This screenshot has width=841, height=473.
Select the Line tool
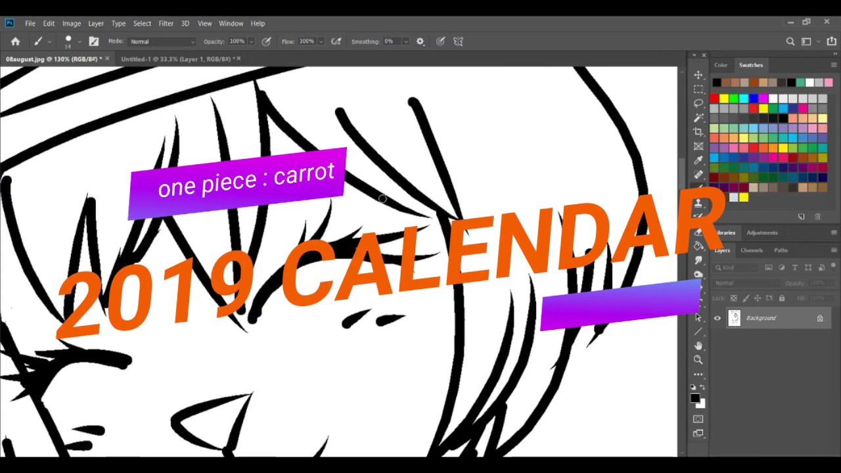698,332
